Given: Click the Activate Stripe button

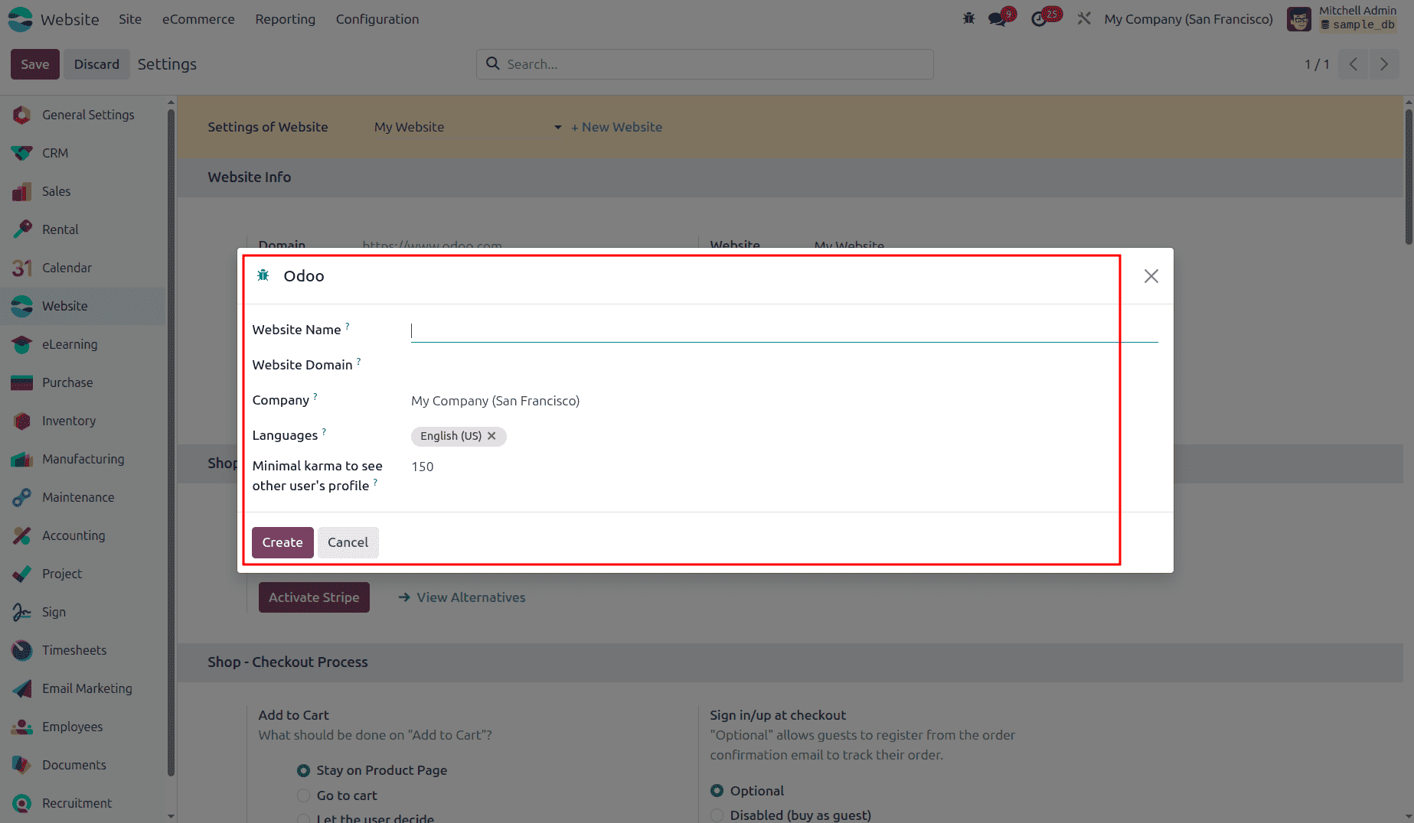Looking at the screenshot, I should [x=314, y=597].
